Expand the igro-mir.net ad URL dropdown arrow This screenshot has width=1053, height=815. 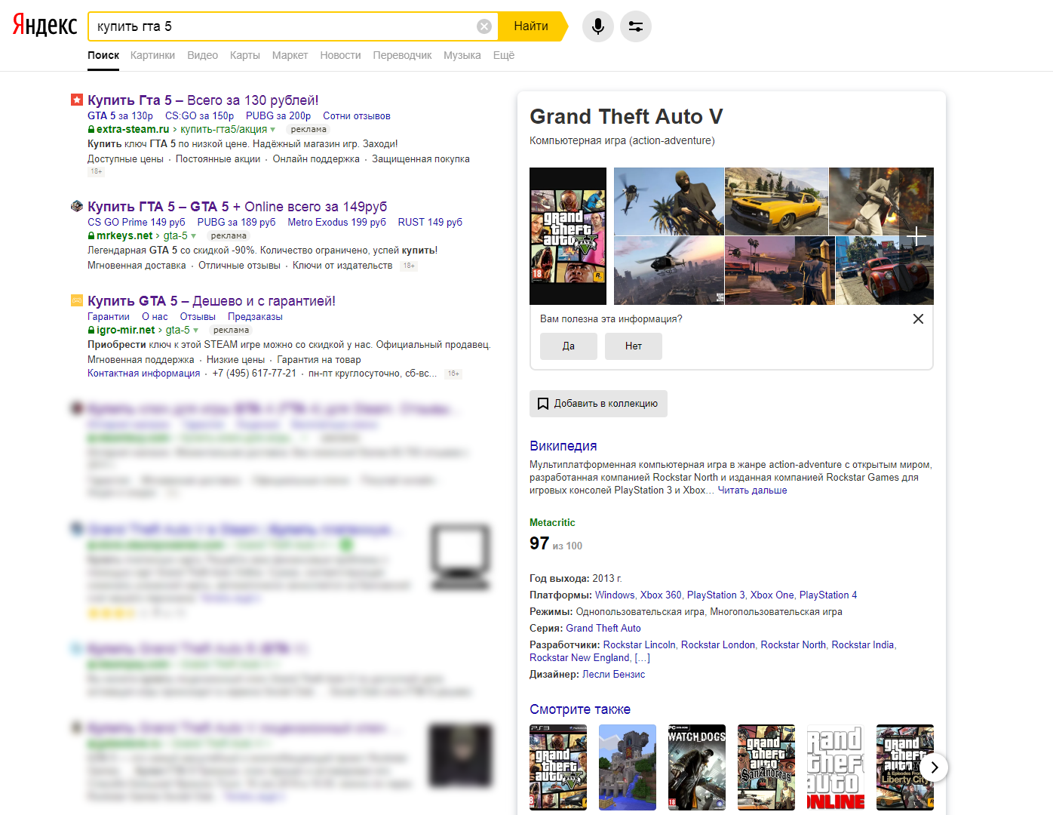coord(196,331)
